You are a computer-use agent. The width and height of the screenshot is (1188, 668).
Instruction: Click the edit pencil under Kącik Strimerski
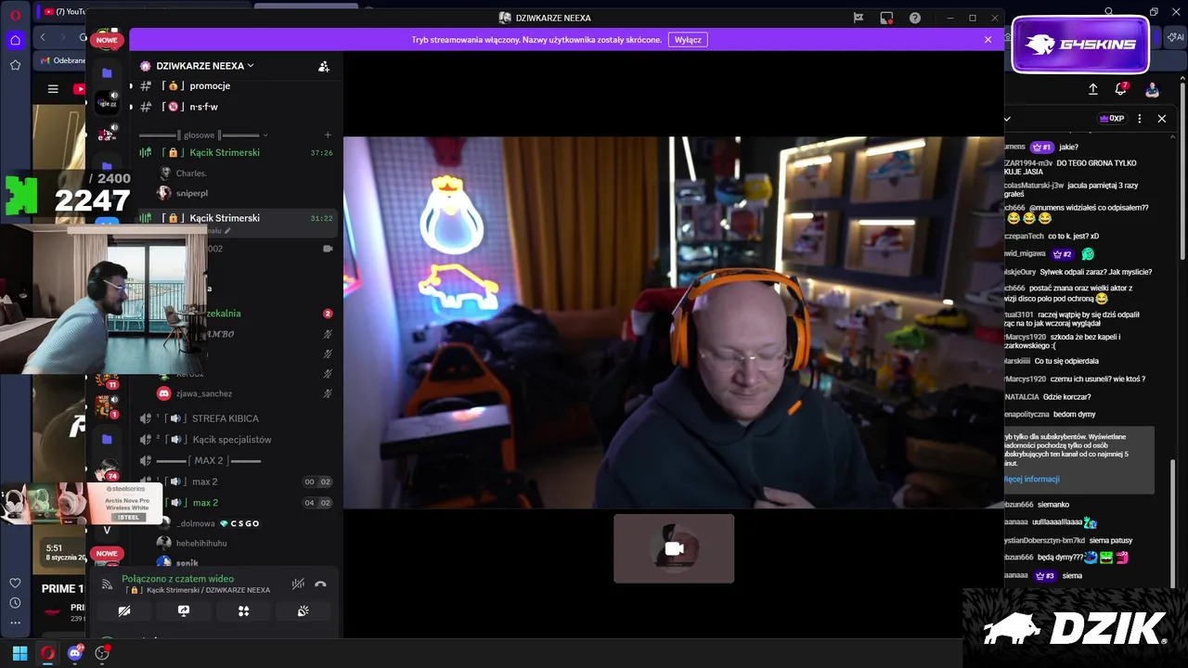pyautogui.click(x=227, y=231)
